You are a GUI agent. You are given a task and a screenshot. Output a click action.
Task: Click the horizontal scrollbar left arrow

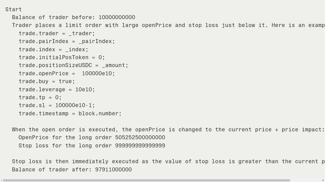pos(2,180)
